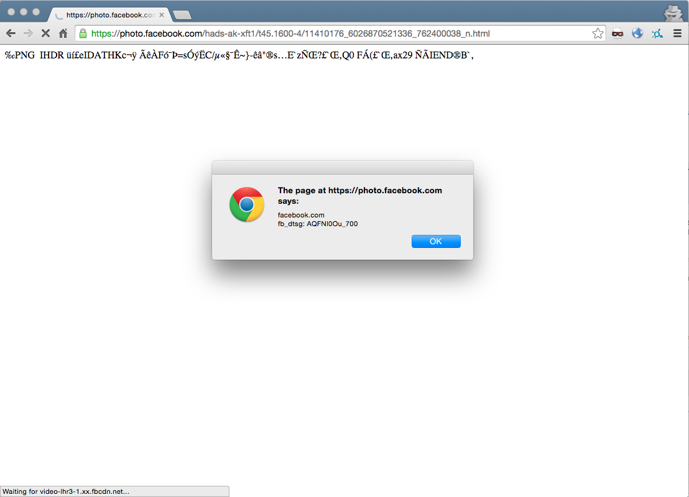Stop loading the page
Screen dimensions: 689x497
click(45, 34)
